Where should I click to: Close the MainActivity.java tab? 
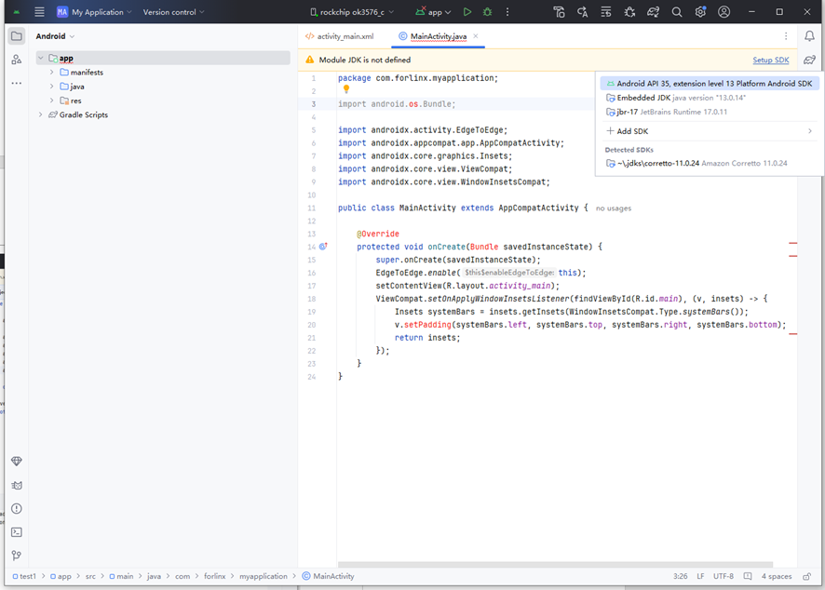click(x=476, y=36)
